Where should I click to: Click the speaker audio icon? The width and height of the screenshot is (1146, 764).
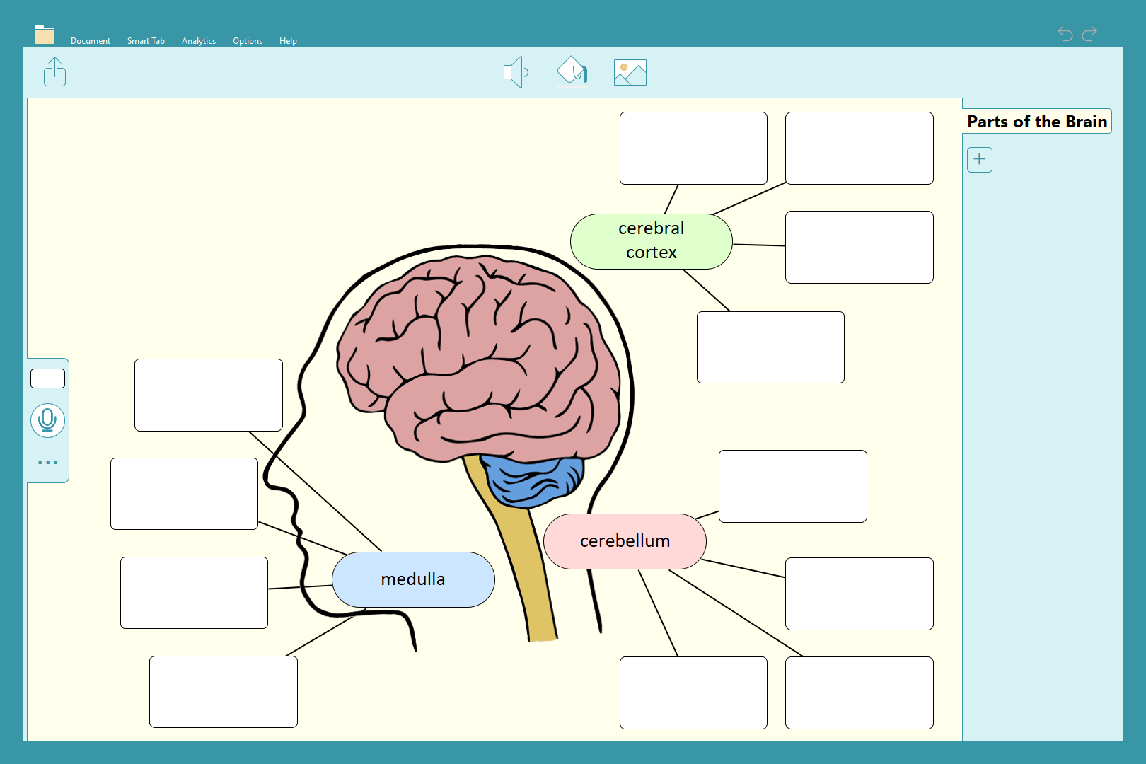(516, 72)
